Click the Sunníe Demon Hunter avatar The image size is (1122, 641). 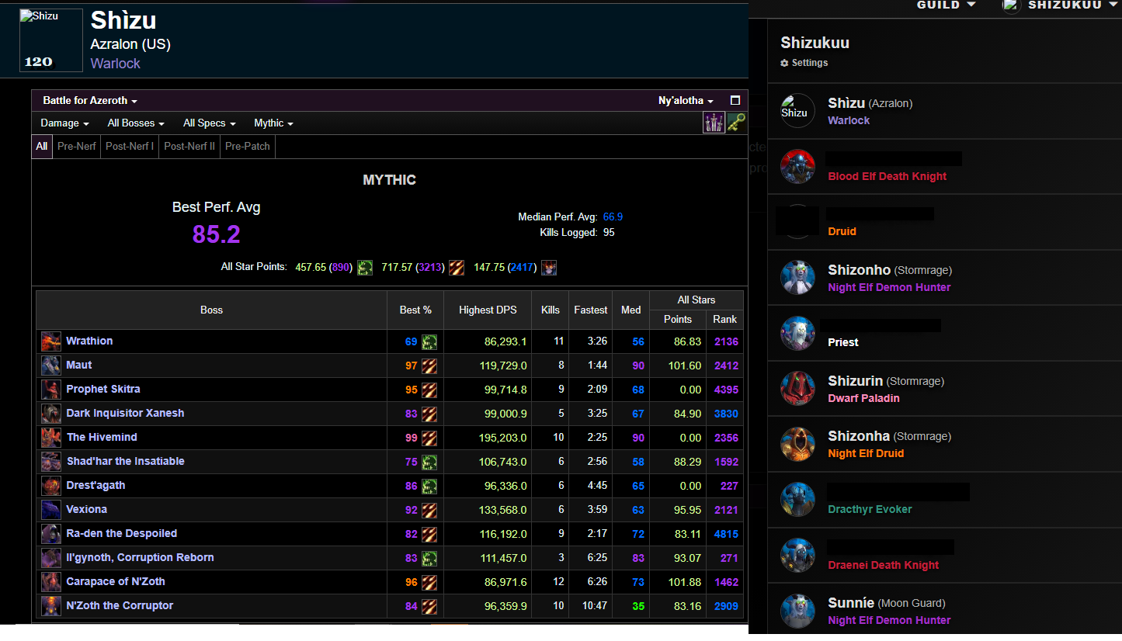point(798,611)
